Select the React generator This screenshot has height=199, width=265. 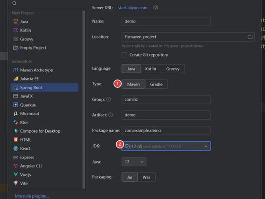tap(44, 148)
